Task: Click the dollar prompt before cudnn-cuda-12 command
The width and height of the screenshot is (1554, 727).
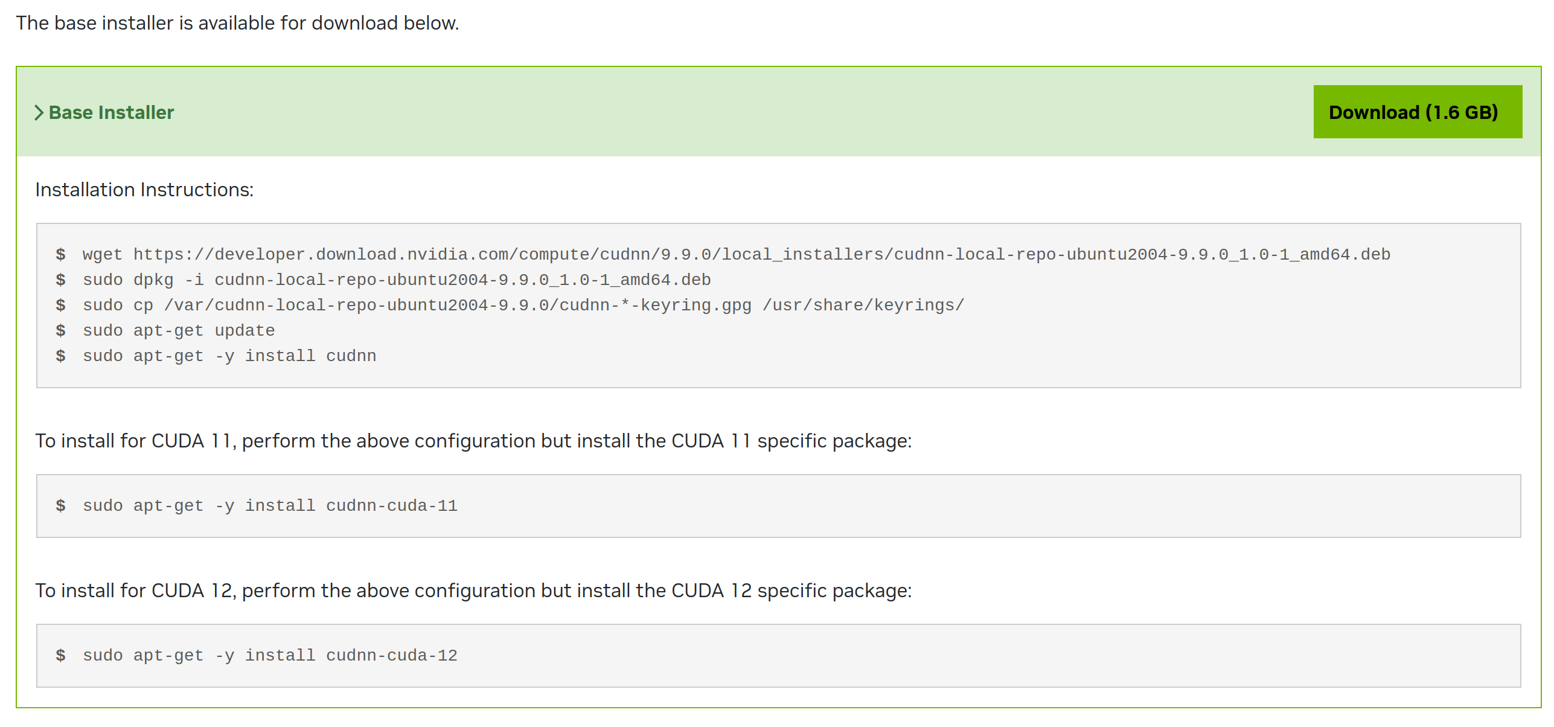Action: pos(60,655)
